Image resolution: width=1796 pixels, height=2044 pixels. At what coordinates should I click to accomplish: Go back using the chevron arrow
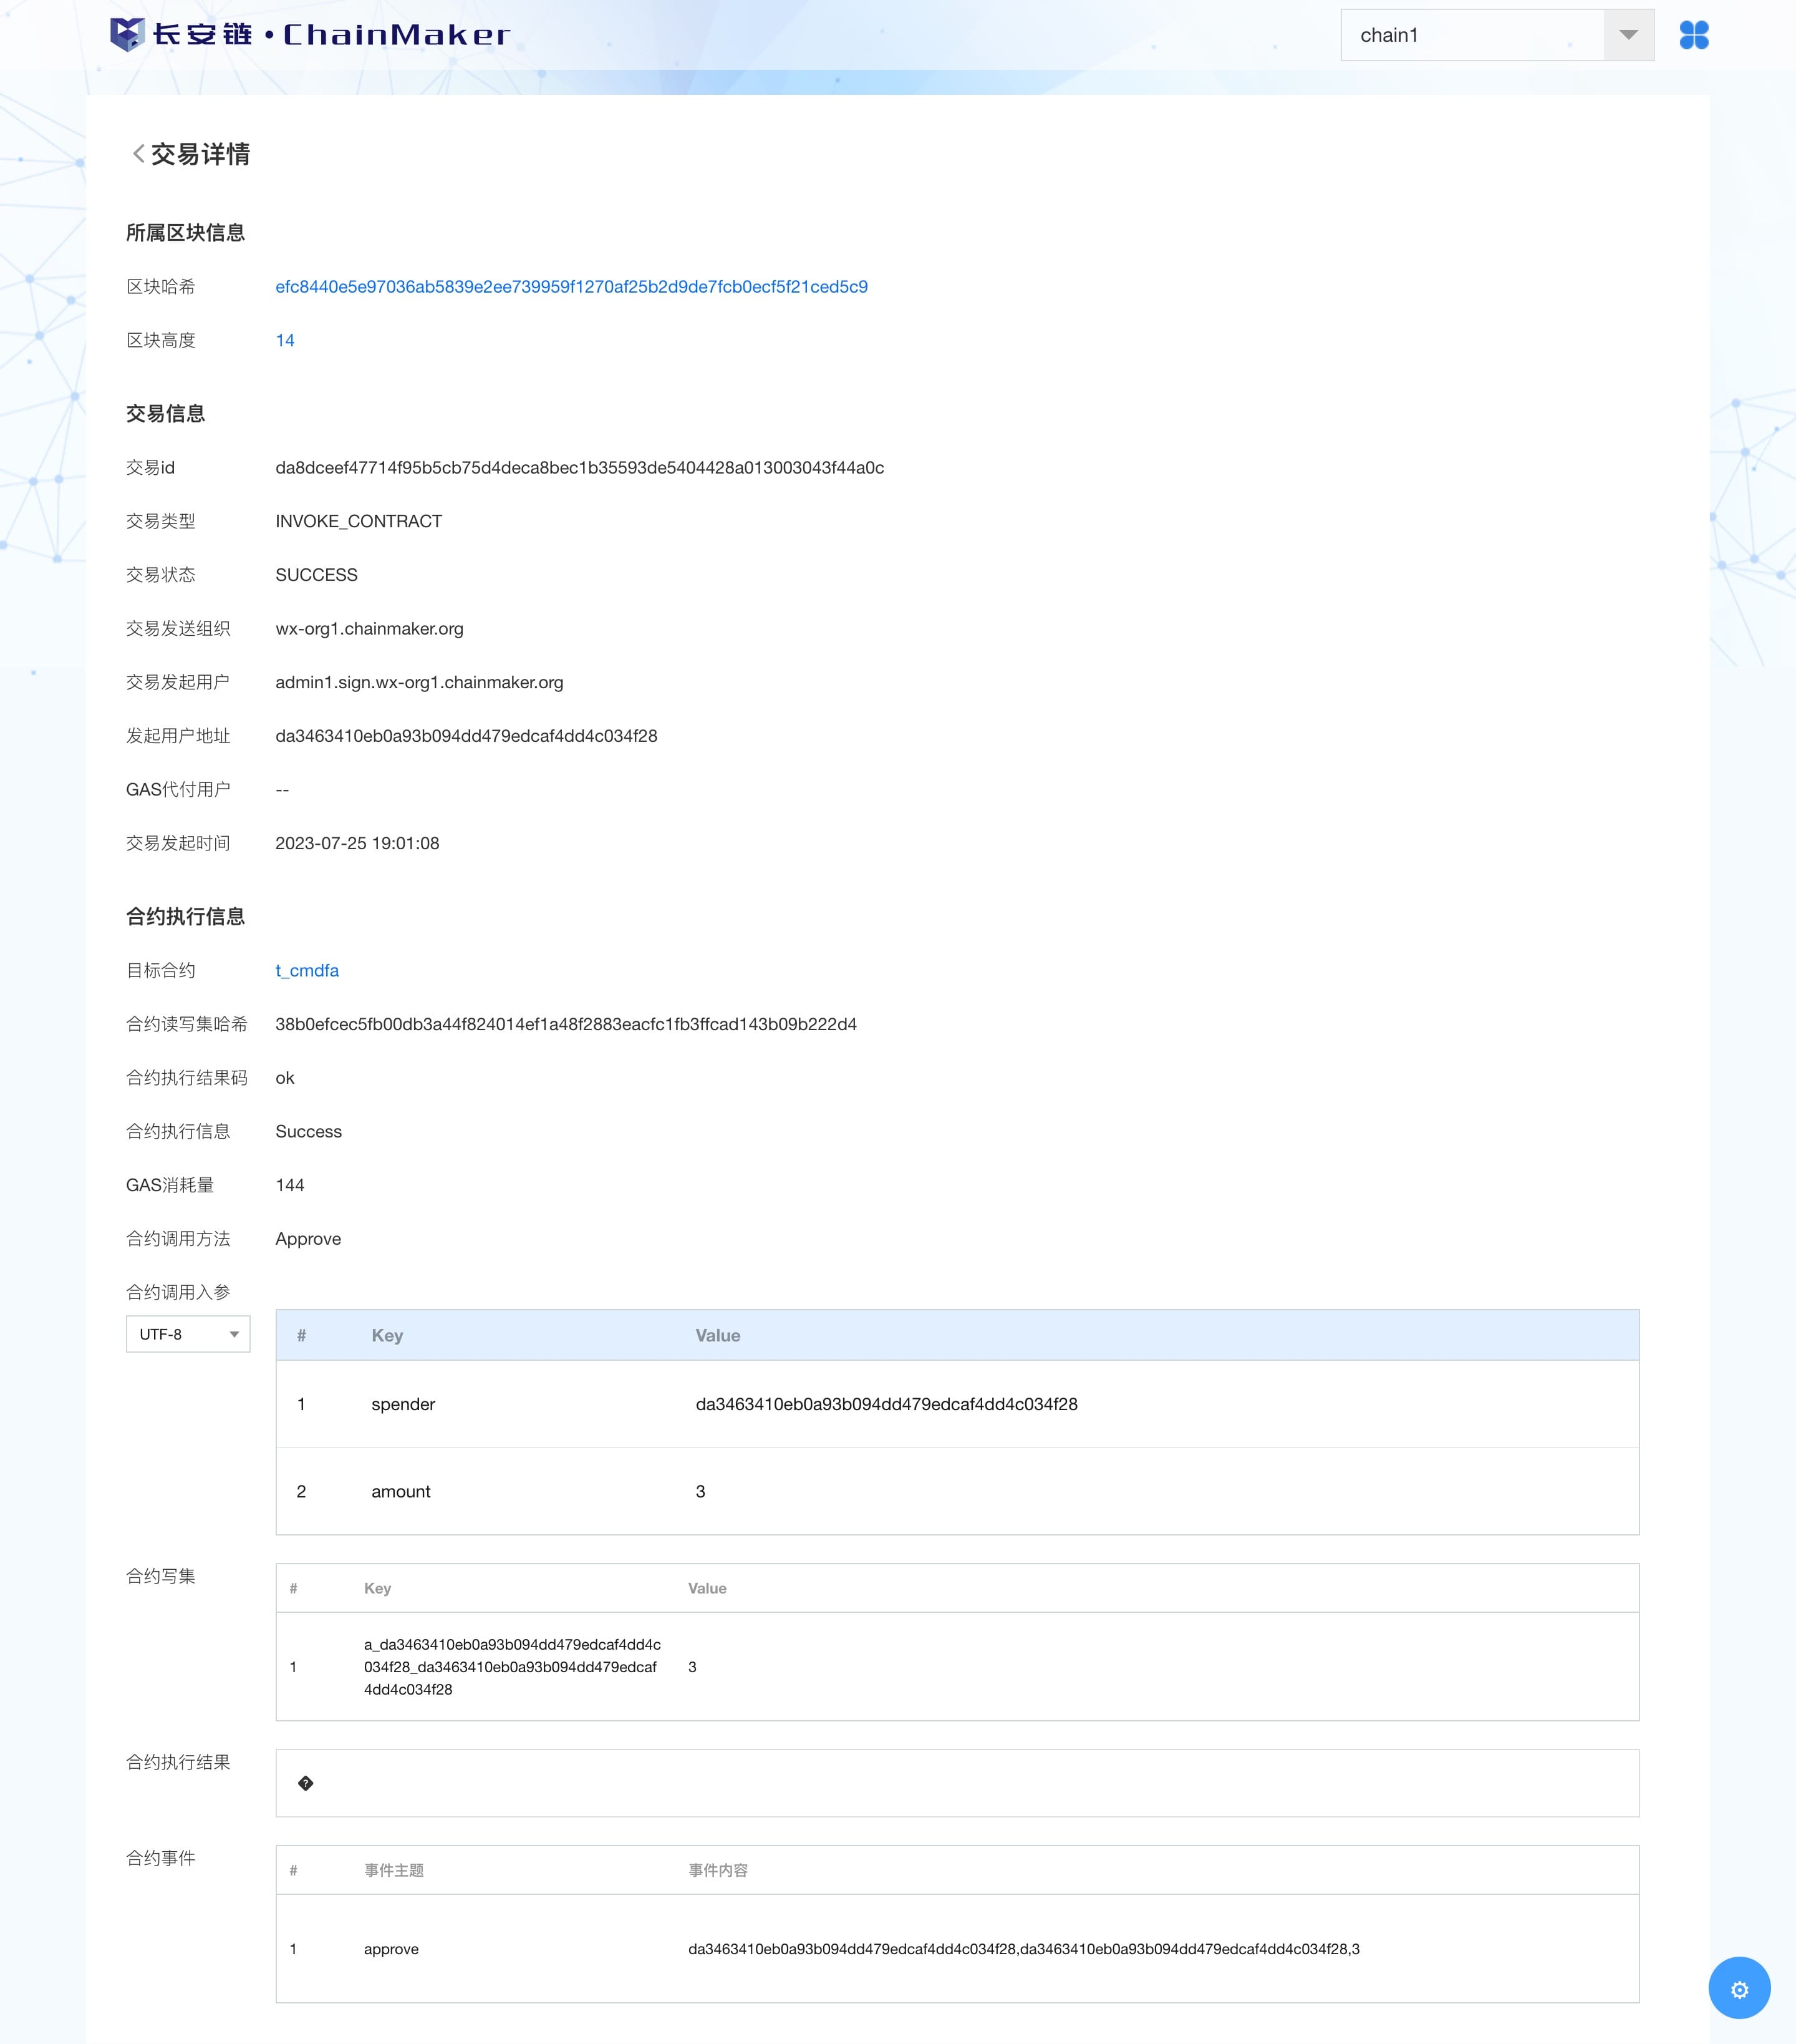pyautogui.click(x=138, y=154)
